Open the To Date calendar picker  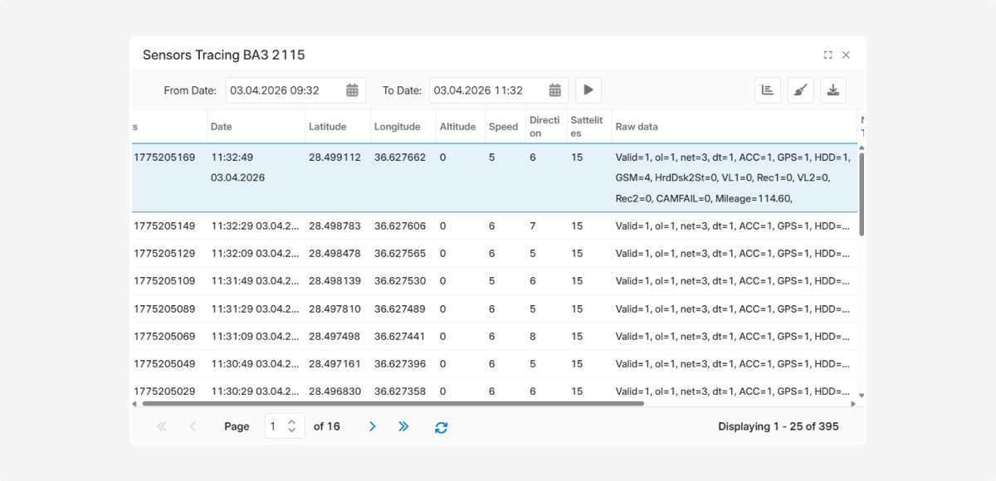555,90
